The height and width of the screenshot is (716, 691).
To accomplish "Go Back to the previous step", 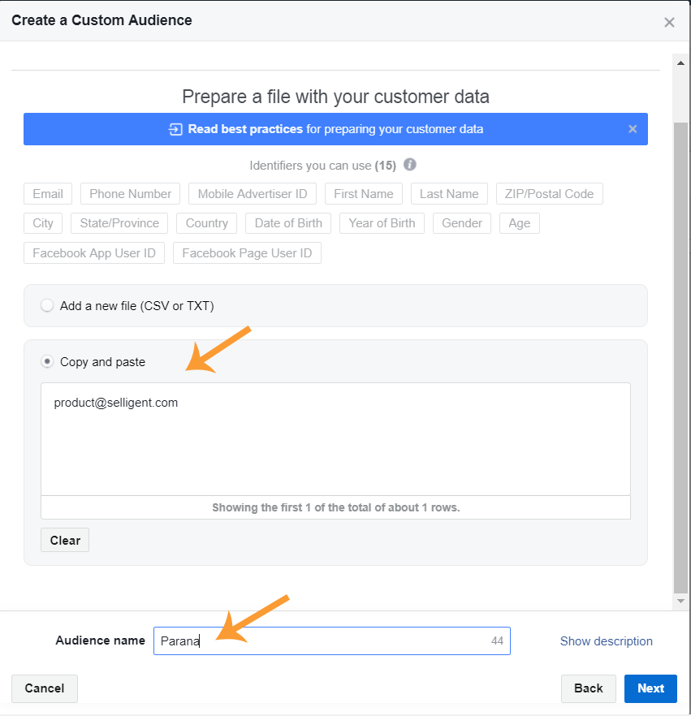I will pyautogui.click(x=588, y=688).
